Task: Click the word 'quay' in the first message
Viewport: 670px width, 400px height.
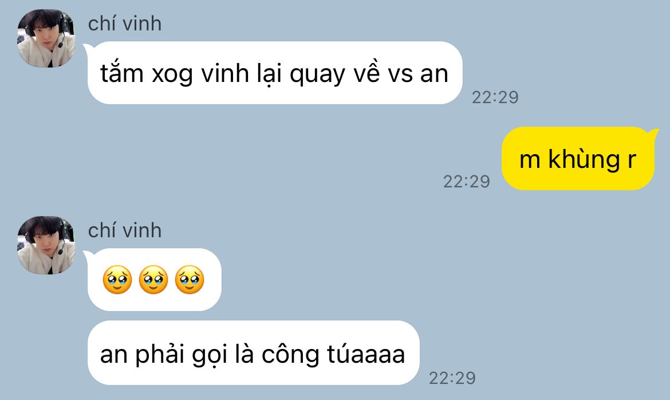Action: click(x=317, y=74)
